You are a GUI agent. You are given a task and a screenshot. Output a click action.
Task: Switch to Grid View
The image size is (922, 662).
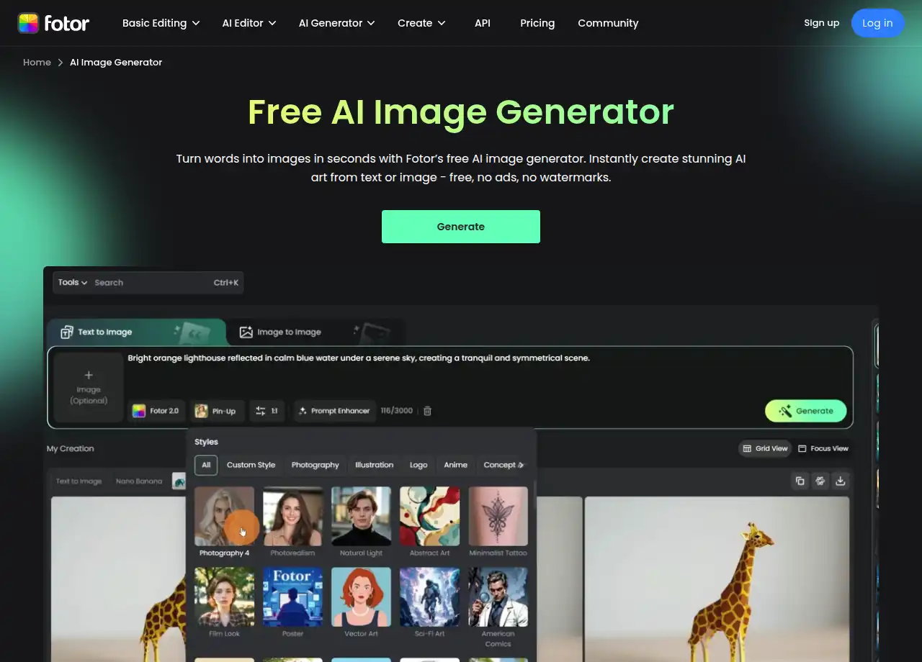click(x=764, y=448)
